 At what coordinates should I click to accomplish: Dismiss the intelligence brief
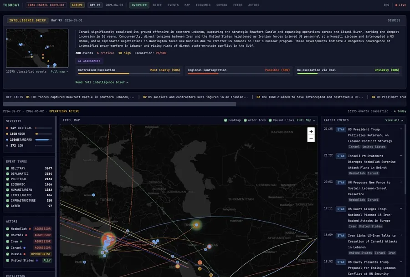[394, 20]
